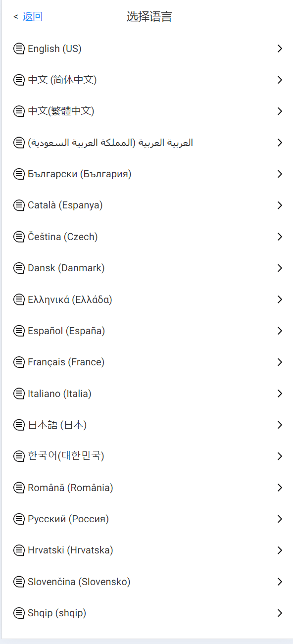This screenshot has height=644, width=293.
Task: Click the language icon next to Dansk (Danmark)
Action: click(19, 268)
